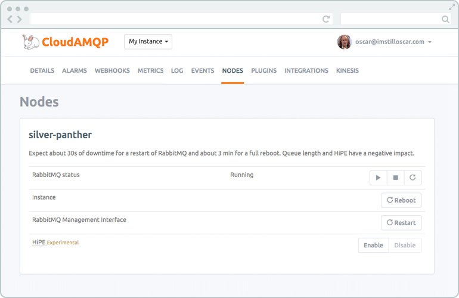This screenshot has width=459, height=298.
Task: Click the Nodes page heading
Action: 39,102
